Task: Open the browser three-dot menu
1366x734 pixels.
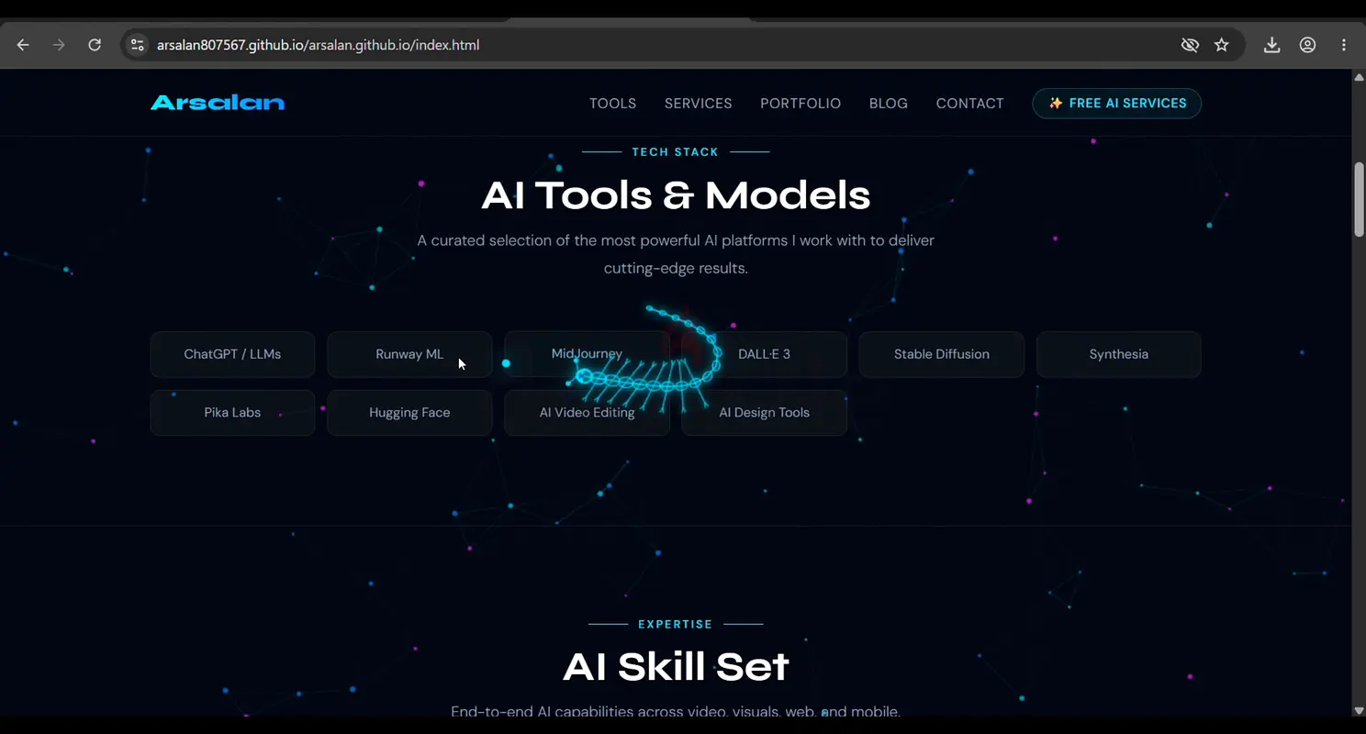Action: click(1344, 45)
